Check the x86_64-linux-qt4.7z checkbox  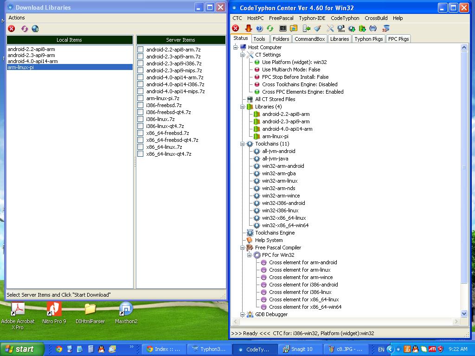pyautogui.click(x=140, y=154)
